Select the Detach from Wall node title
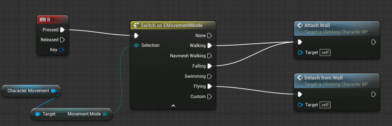This screenshot has width=392, height=126. point(324,78)
